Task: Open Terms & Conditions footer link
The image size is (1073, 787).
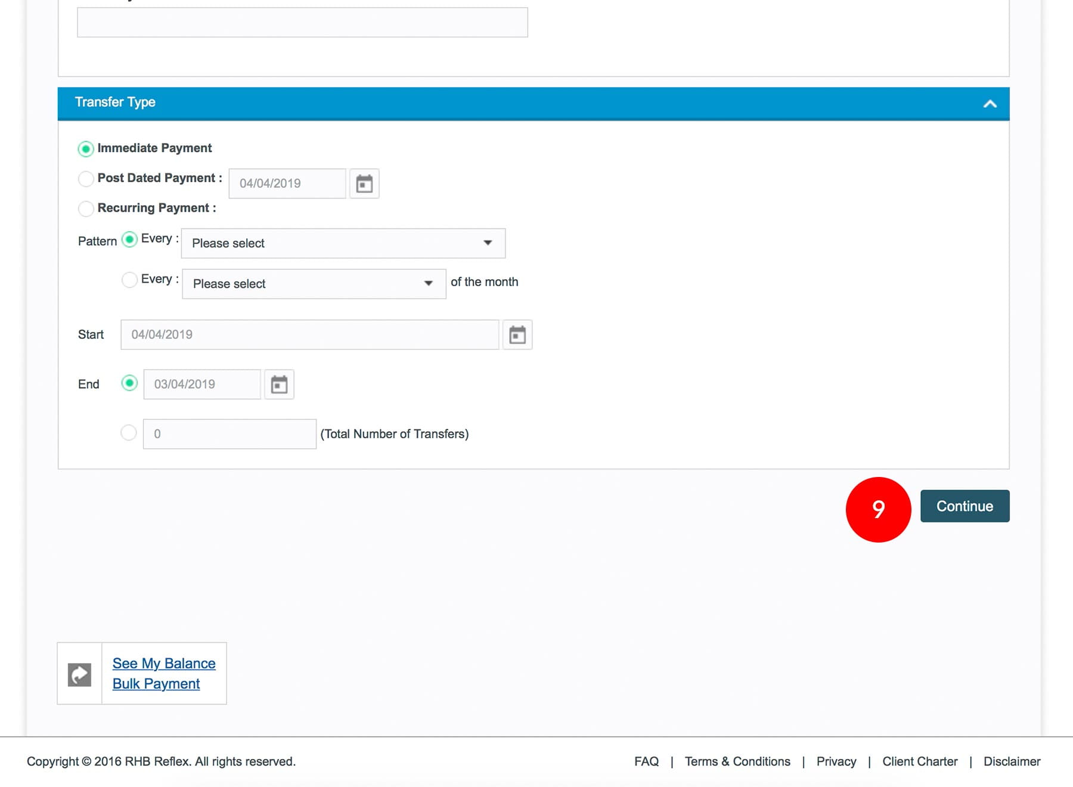Action: [737, 761]
